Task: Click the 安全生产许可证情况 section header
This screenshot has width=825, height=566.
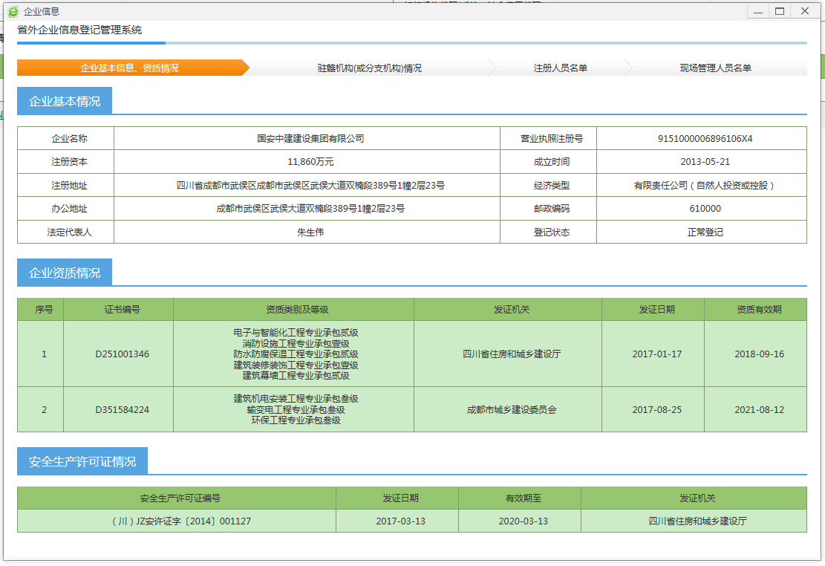Action: [82, 461]
